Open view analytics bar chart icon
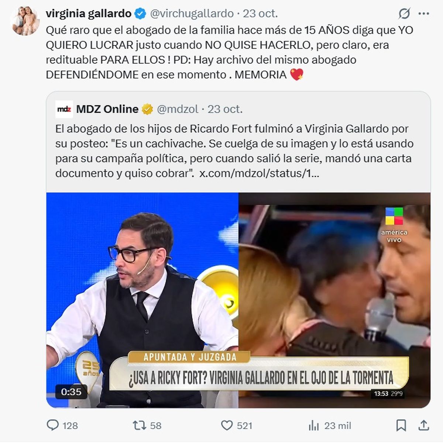Screen dimensions: 443x445 coord(313,426)
